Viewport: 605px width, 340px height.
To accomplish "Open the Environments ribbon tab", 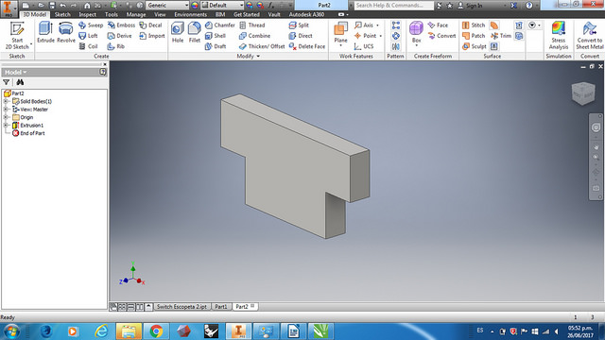I will (191, 15).
